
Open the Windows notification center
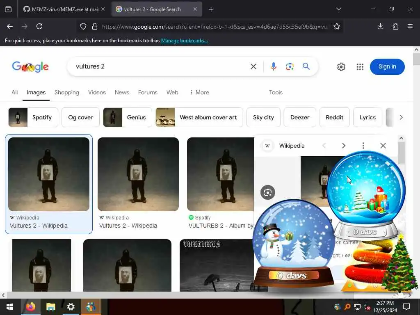click(406, 307)
